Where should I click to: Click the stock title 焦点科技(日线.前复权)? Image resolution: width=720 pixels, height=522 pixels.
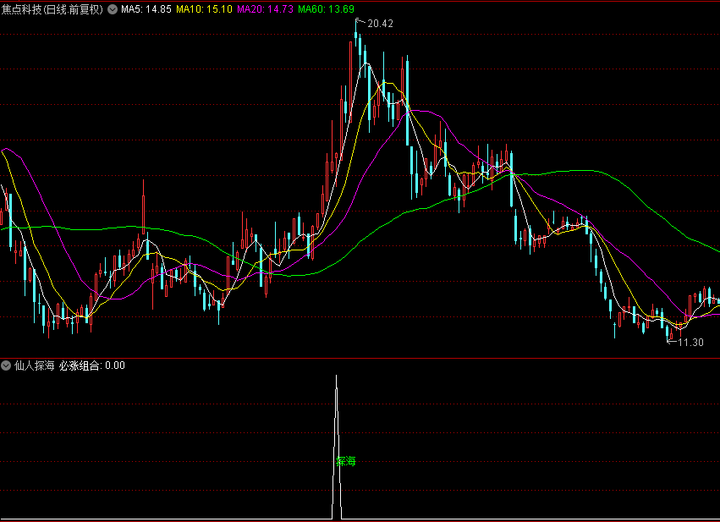click(52, 9)
